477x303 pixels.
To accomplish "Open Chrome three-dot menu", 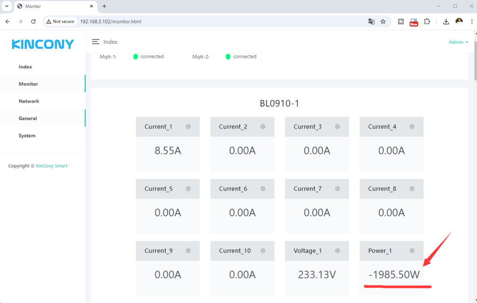I will [x=471, y=21].
